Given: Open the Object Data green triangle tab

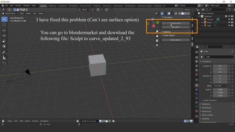Looking at the screenshot, I should click(x=197, y=107).
